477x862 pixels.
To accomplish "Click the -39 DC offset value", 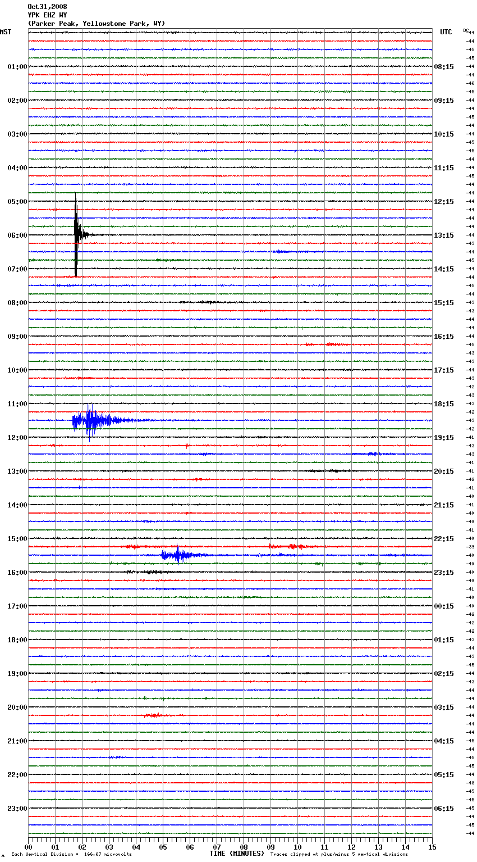I will tap(471, 547).
